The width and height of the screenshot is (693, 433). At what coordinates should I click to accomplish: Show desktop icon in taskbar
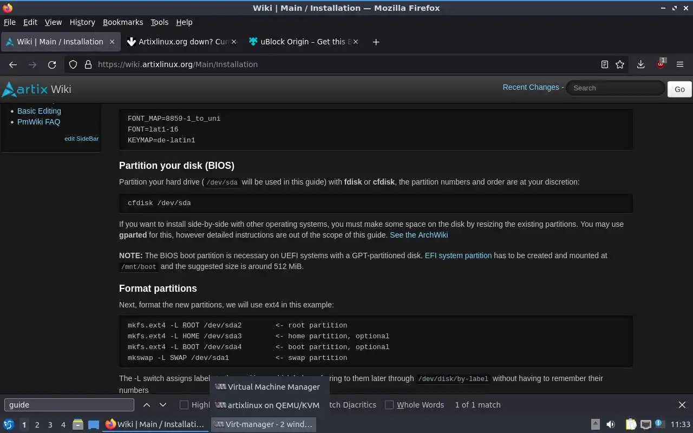pyautogui.click(x=94, y=424)
